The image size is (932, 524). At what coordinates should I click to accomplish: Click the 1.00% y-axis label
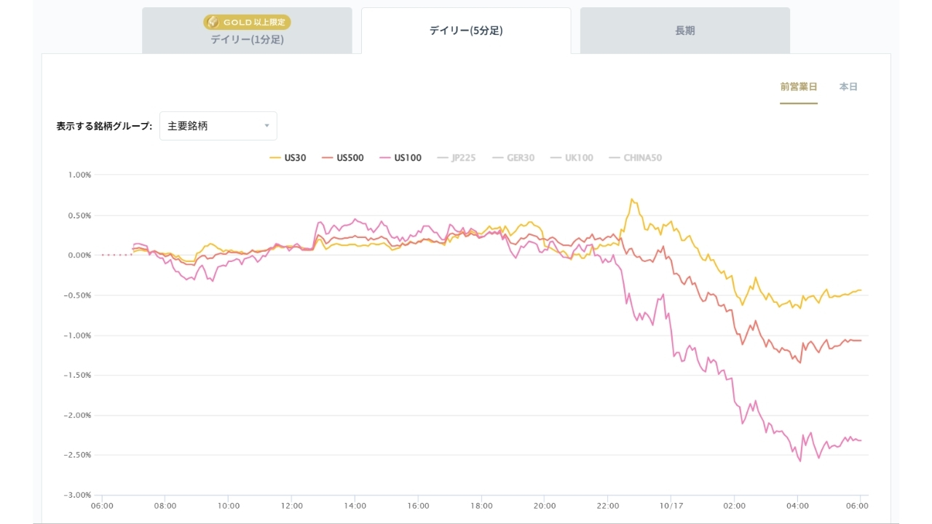pos(80,175)
